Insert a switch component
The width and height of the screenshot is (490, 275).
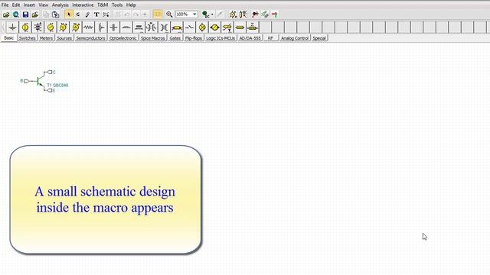(x=189, y=27)
